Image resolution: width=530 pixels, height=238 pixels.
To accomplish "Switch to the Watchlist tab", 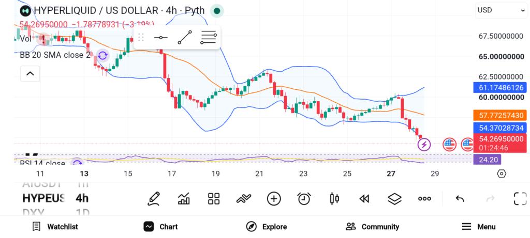I will click(x=55, y=227).
